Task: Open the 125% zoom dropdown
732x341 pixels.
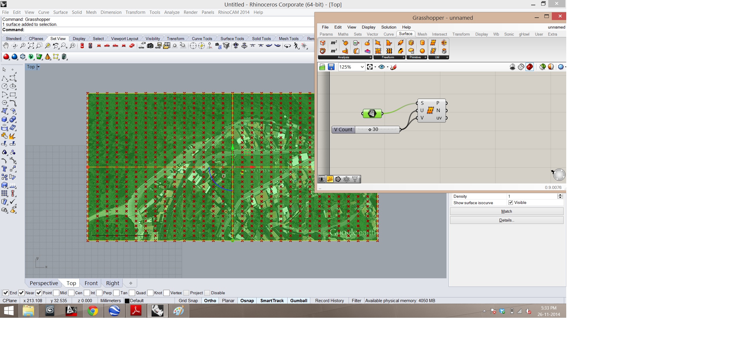Action: click(362, 67)
